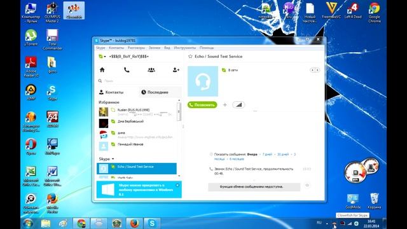Image resolution: width=407 pixels, height=229 pixels.
Task: Open the Skype menu in menu bar
Action: pos(100,48)
